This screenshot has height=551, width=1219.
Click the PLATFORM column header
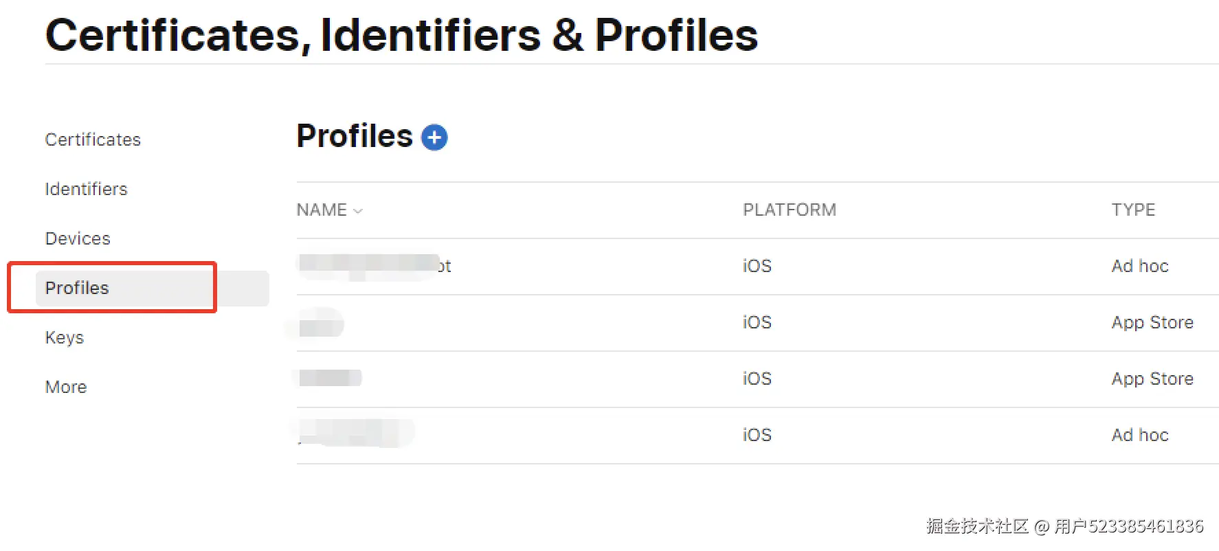point(790,210)
